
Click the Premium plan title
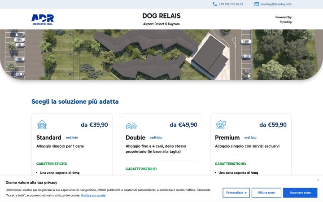pyautogui.click(x=227, y=137)
